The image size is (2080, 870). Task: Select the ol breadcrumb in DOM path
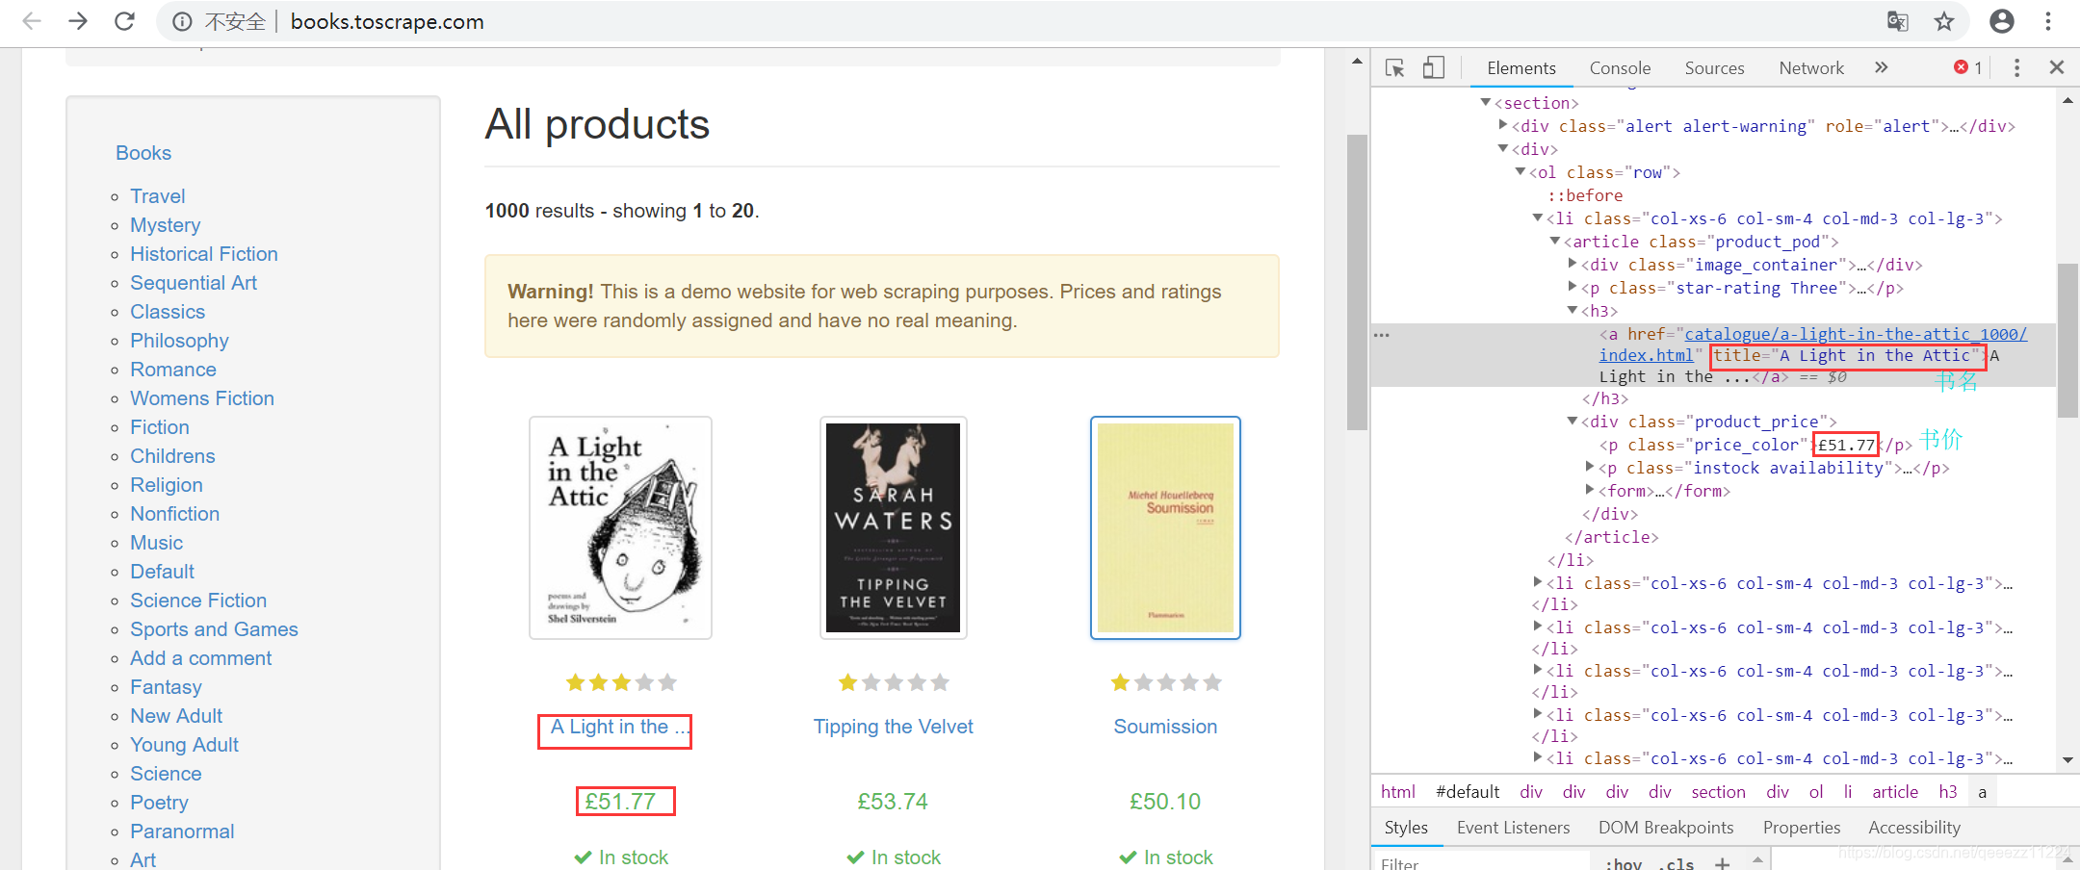coord(1816,792)
